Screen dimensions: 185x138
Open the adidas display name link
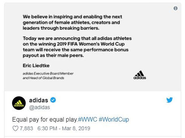[39, 100]
